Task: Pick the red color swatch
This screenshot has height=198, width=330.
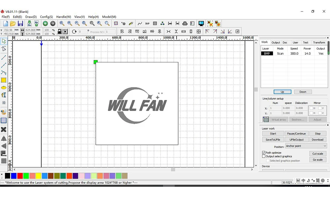Action: pyautogui.click(x=20, y=176)
